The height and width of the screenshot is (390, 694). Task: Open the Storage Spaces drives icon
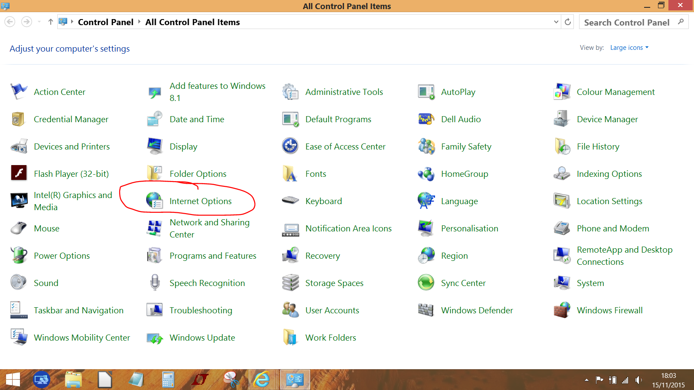coord(290,283)
